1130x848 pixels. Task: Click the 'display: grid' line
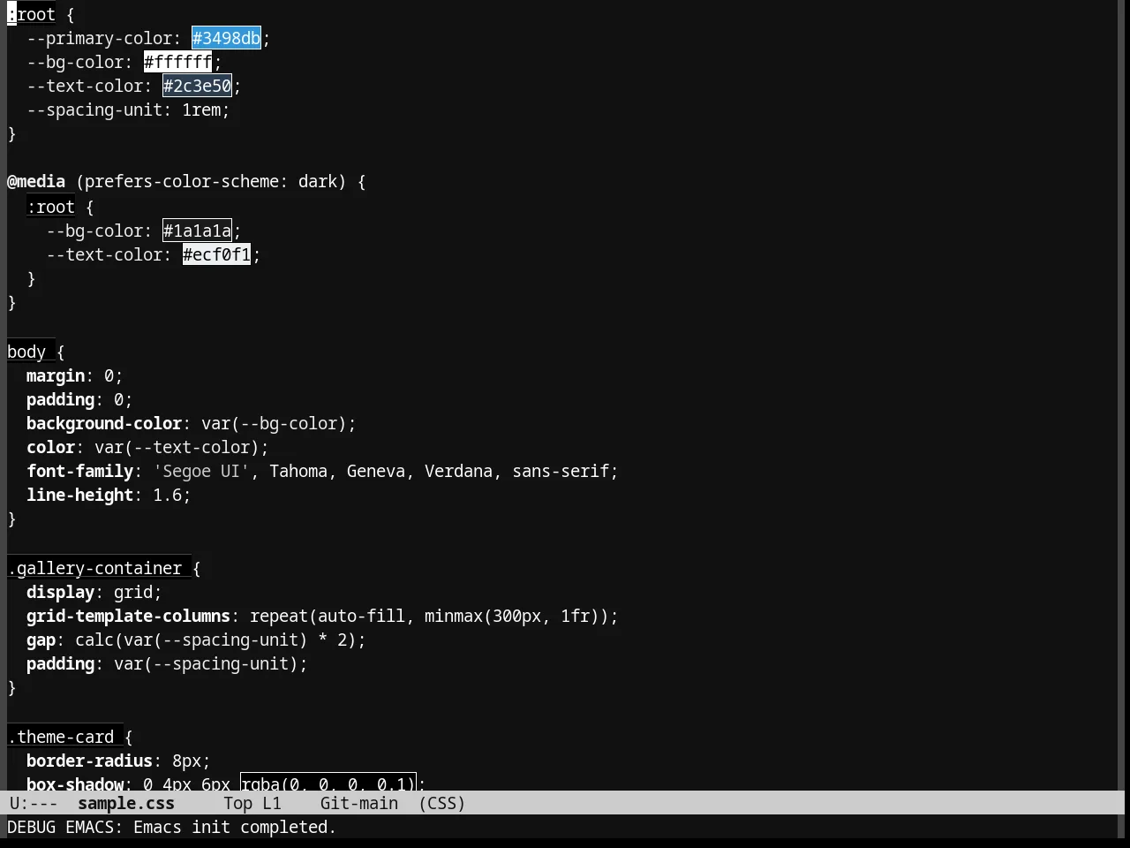(x=94, y=592)
